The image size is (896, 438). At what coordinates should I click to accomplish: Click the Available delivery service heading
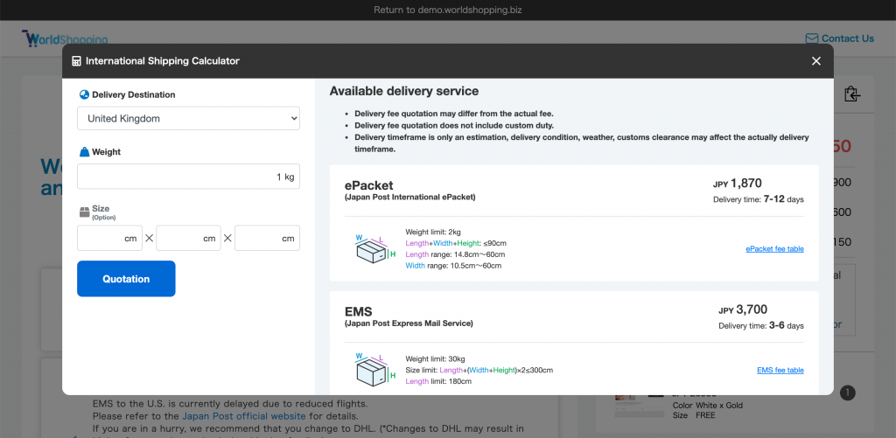404,91
